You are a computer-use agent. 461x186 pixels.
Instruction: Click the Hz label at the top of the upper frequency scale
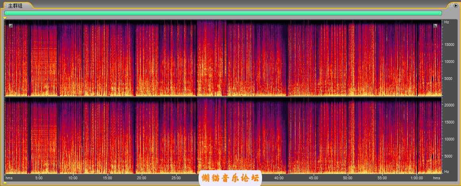tap(447, 22)
